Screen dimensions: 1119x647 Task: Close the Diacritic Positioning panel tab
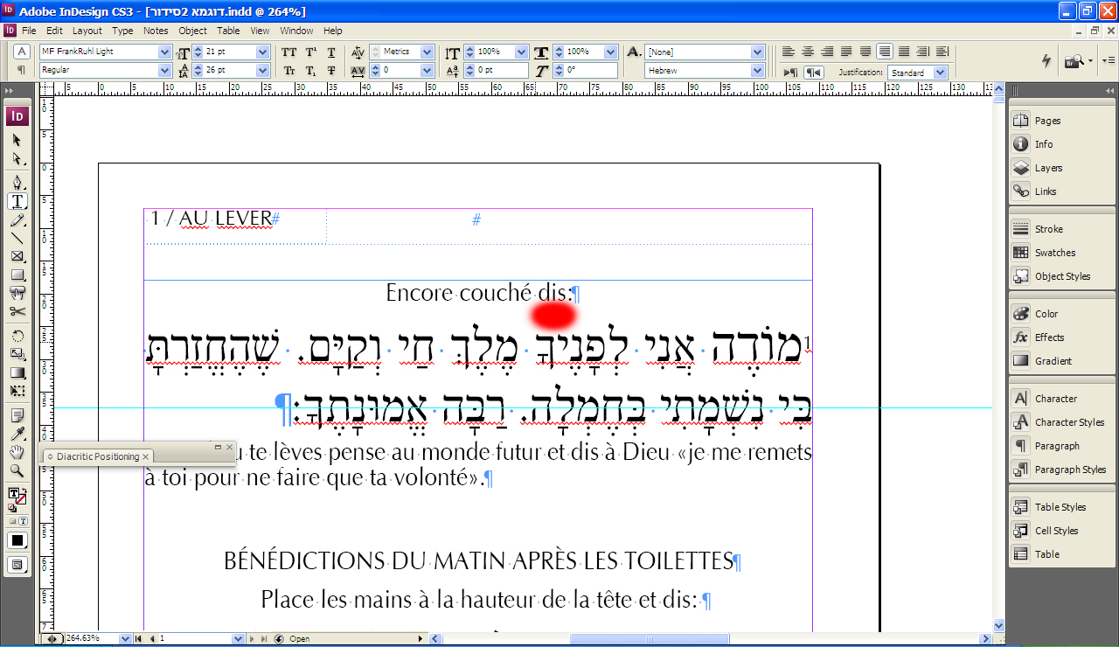click(x=146, y=456)
